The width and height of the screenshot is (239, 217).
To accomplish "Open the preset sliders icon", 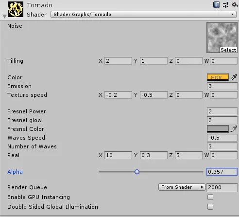I will click(225, 5).
